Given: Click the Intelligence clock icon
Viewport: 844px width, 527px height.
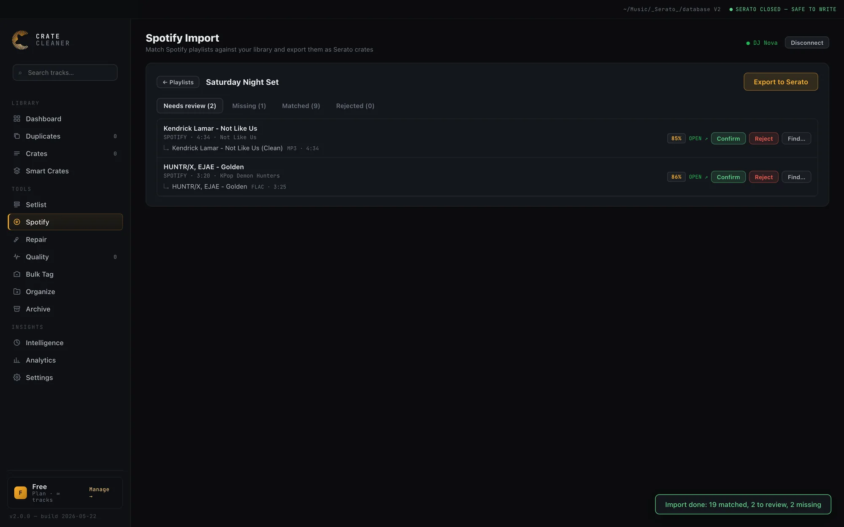Looking at the screenshot, I should click(x=17, y=343).
